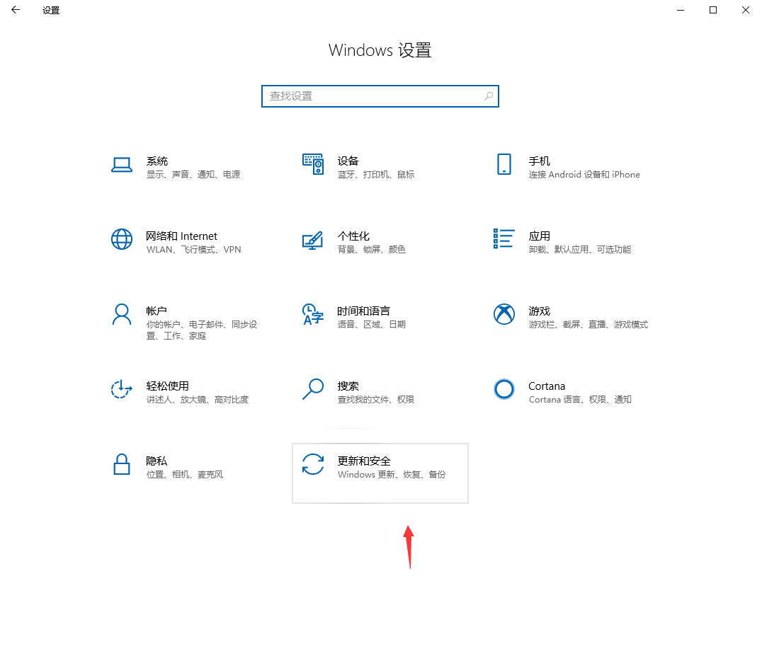Click the Ease of Access (轻松使用) icon

point(122,389)
